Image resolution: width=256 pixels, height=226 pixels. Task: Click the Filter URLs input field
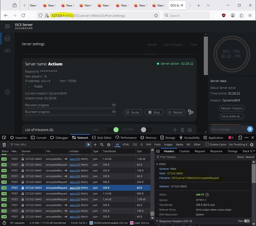36,145
